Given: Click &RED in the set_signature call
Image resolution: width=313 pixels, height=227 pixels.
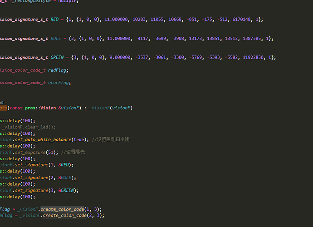Looking at the screenshot, I should 64,165.
